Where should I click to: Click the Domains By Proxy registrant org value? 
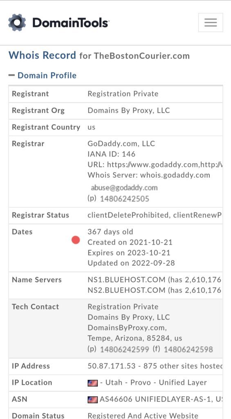pos(129,110)
